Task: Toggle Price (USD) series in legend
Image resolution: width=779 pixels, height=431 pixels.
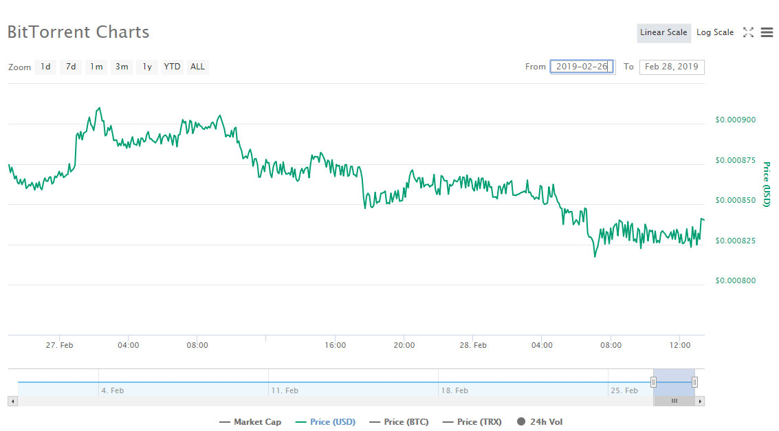Action: coord(325,422)
